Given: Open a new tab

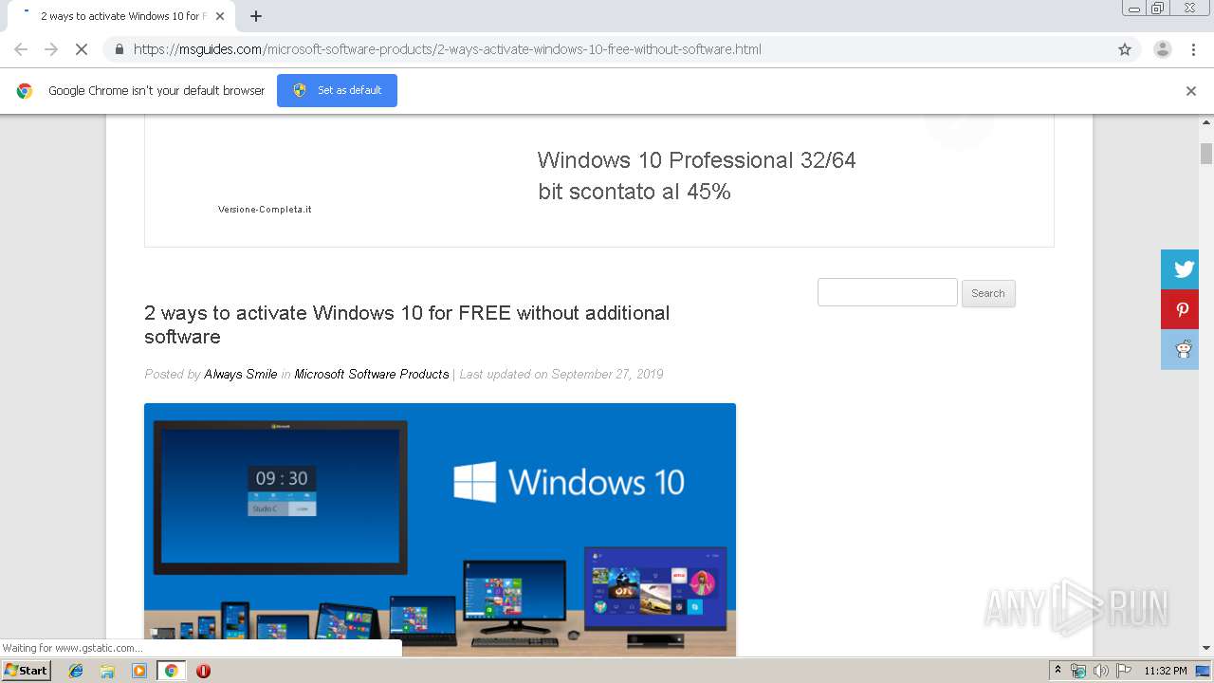Looking at the screenshot, I should pyautogui.click(x=256, y=16).
